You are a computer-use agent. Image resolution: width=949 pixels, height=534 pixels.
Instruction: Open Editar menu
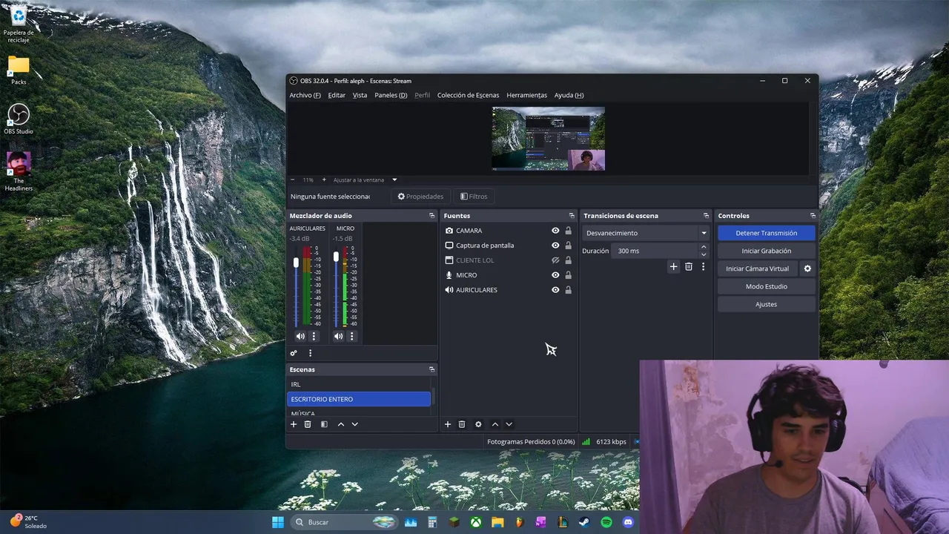click(x=337, y=95)
